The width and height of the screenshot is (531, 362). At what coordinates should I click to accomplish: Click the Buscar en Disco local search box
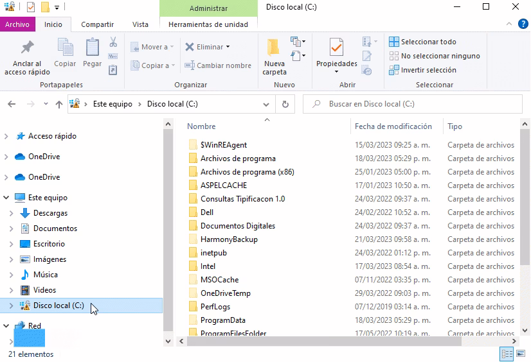click(x=413, y=104)
